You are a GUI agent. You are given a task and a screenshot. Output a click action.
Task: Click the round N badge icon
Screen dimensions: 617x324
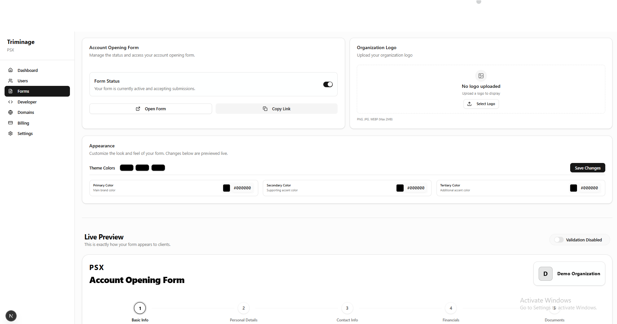(11, 316)
